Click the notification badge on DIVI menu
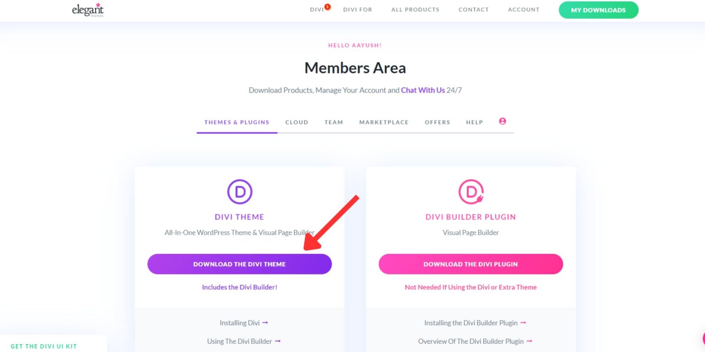The width and height of the screenshot is (705, 352). [326, 6]
